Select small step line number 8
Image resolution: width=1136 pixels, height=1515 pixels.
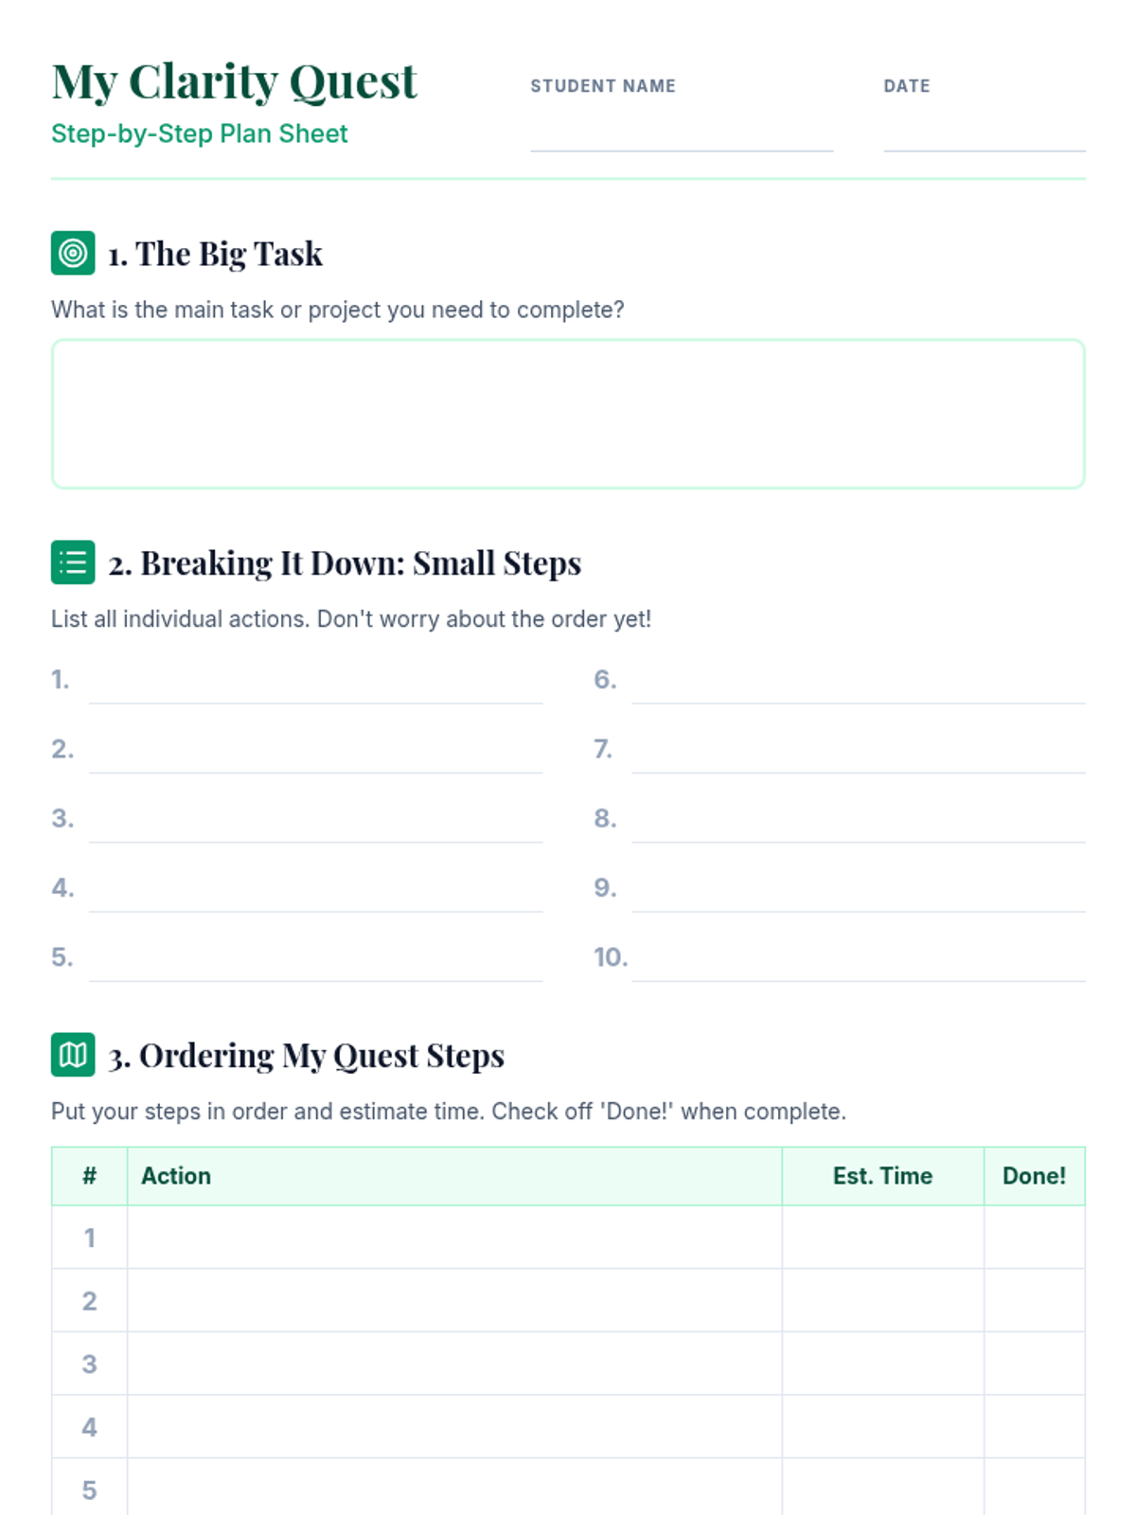point(859,822)
